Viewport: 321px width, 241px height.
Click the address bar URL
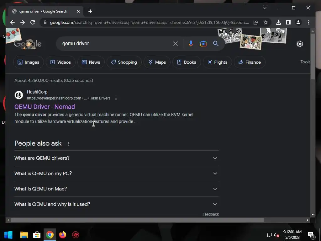(150, 22)
